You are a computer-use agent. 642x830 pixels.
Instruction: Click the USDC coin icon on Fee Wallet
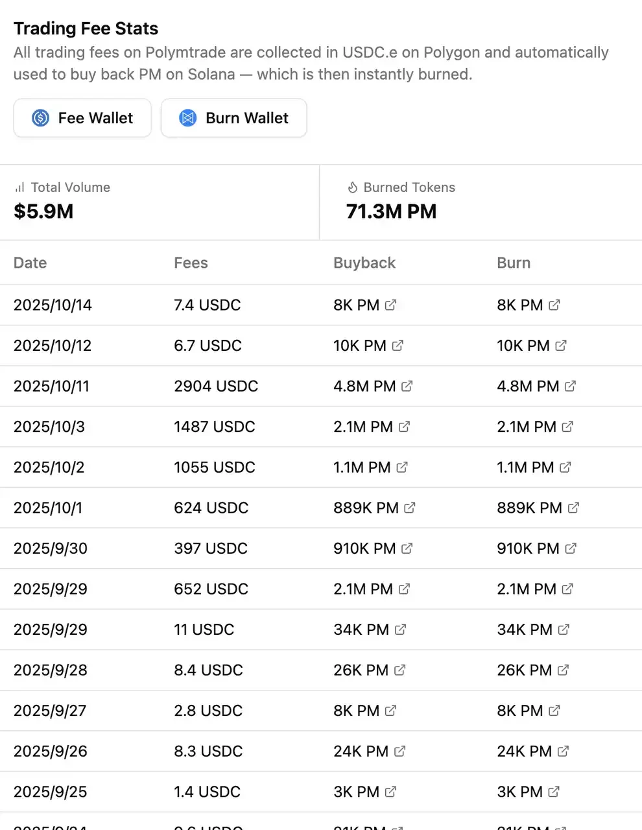[x=39, y=118]
